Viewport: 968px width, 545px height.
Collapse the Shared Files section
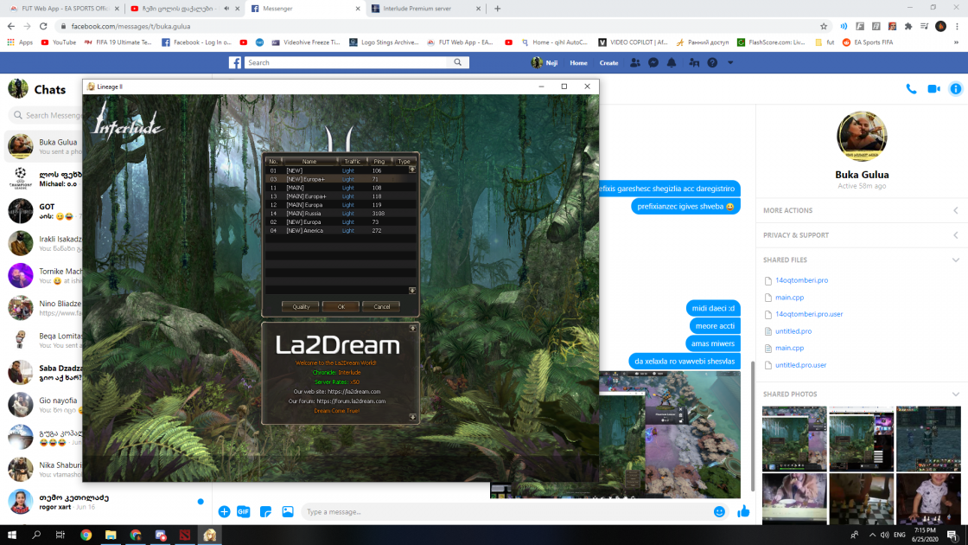(955, 260)
